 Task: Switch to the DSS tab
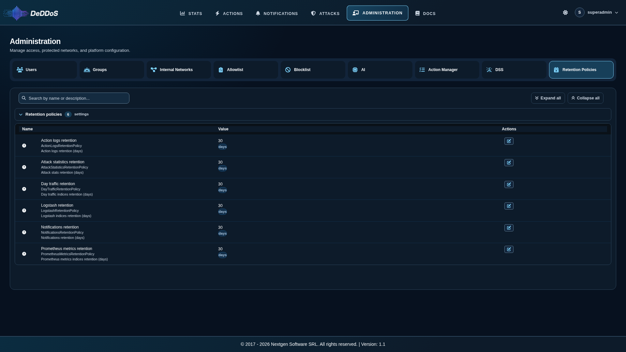click(x=514, y=70)
